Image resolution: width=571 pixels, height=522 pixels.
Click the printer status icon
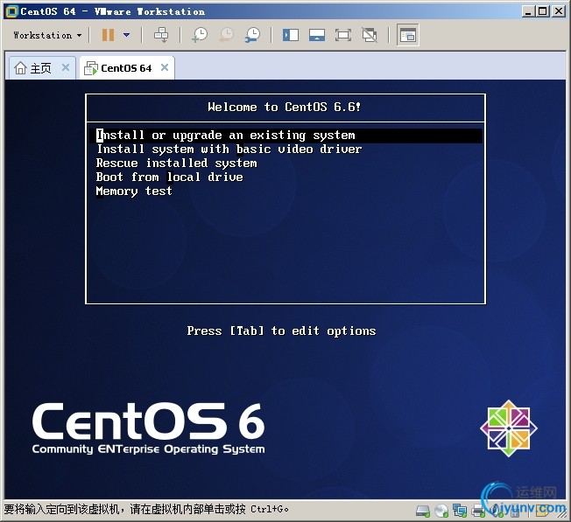(477, 511)
